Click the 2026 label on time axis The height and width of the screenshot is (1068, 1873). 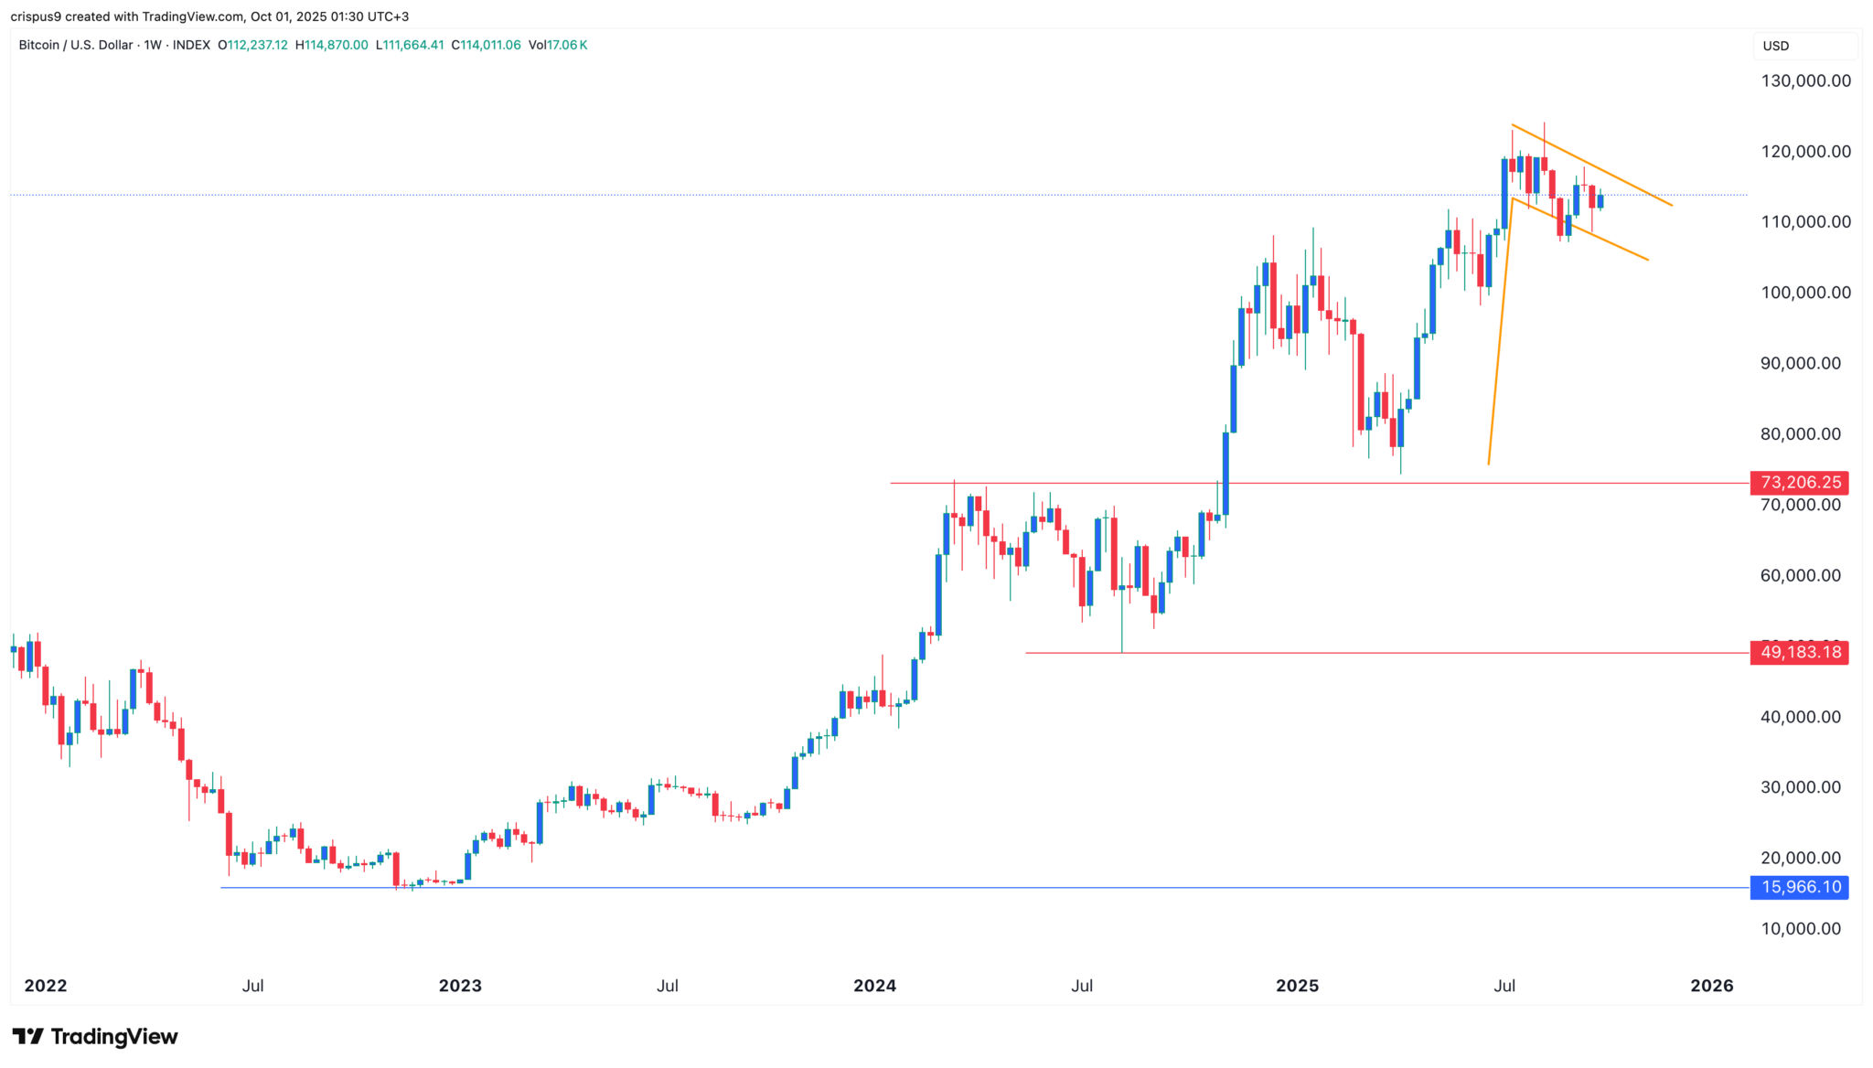tap(1711, 986)
